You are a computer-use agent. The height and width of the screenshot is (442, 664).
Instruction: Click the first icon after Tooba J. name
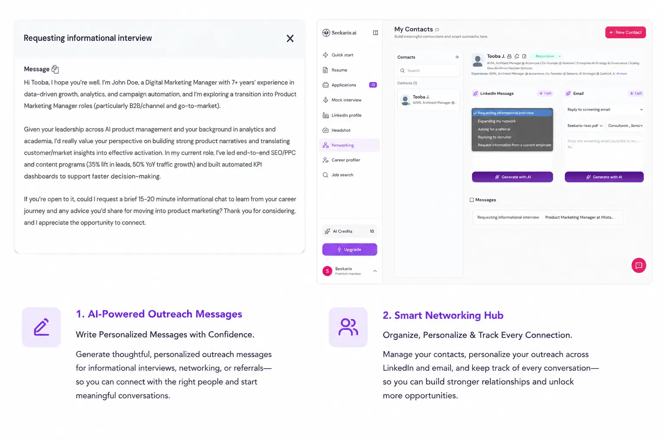509,57
